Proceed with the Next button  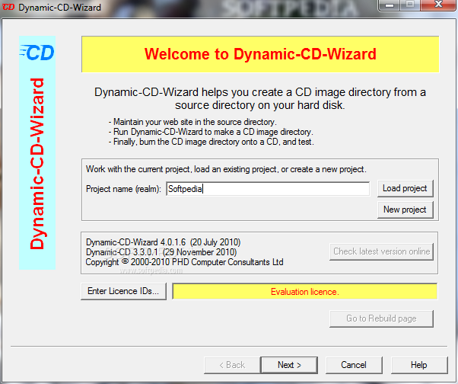coord(289,365)
